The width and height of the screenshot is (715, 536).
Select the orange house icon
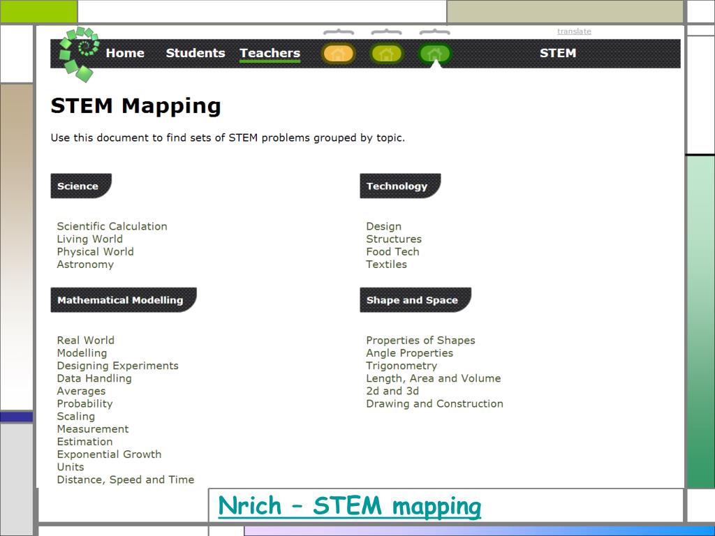tap(338, 54)
